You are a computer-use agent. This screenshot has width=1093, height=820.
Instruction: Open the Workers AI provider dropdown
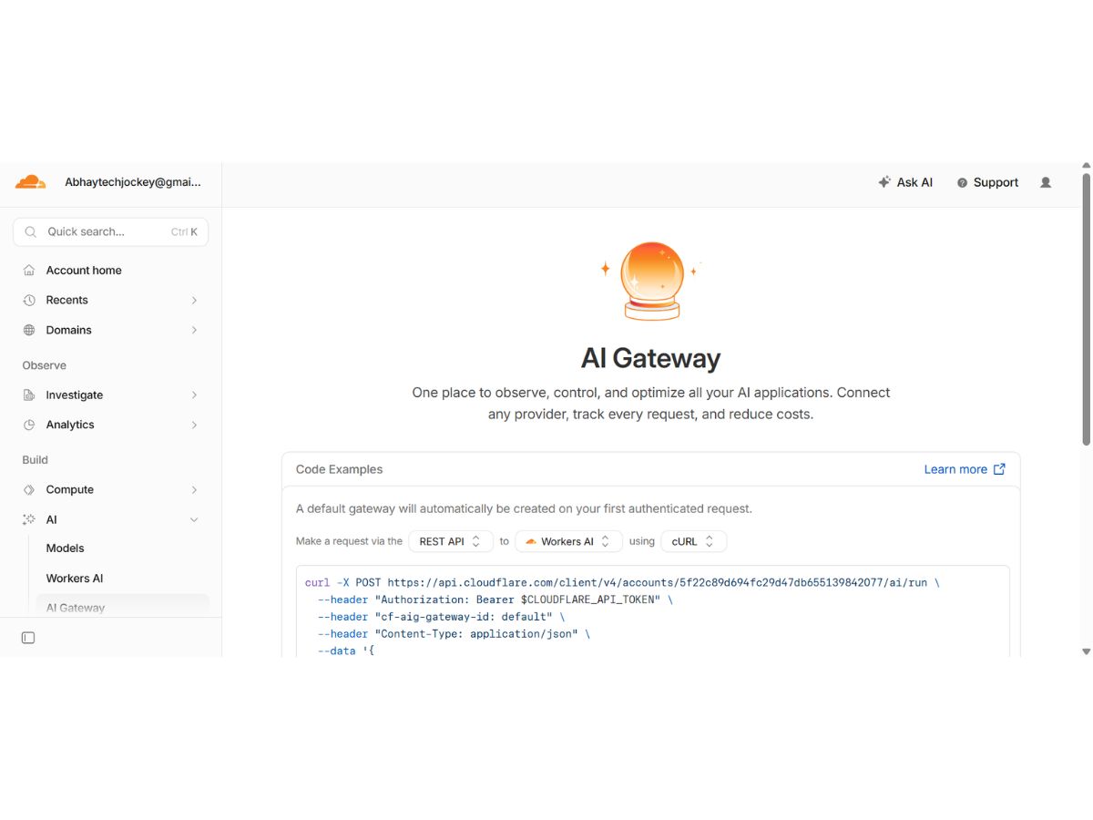tap(568, 541)
